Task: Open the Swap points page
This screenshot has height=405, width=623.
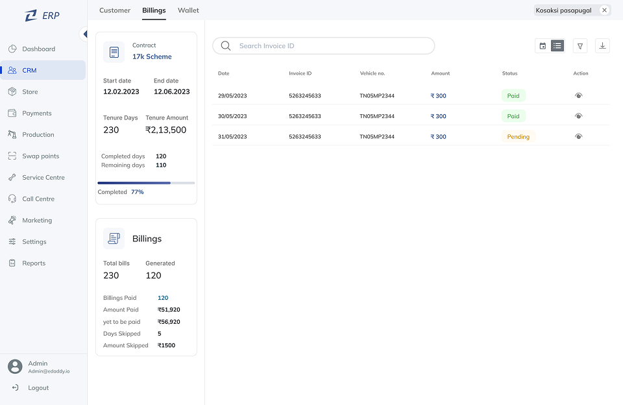Action: pos(40,156)
